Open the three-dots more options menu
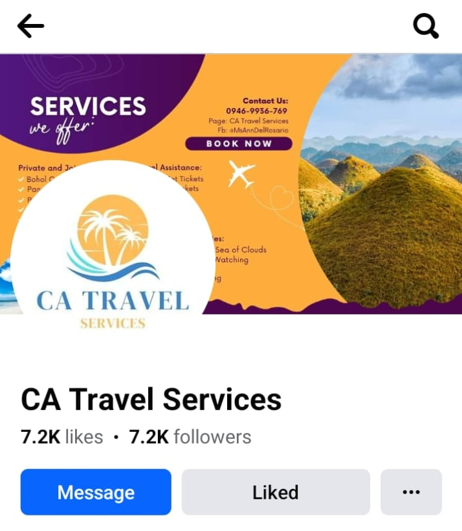The height and width of the screenshot is (531, 462). (412, 491)
